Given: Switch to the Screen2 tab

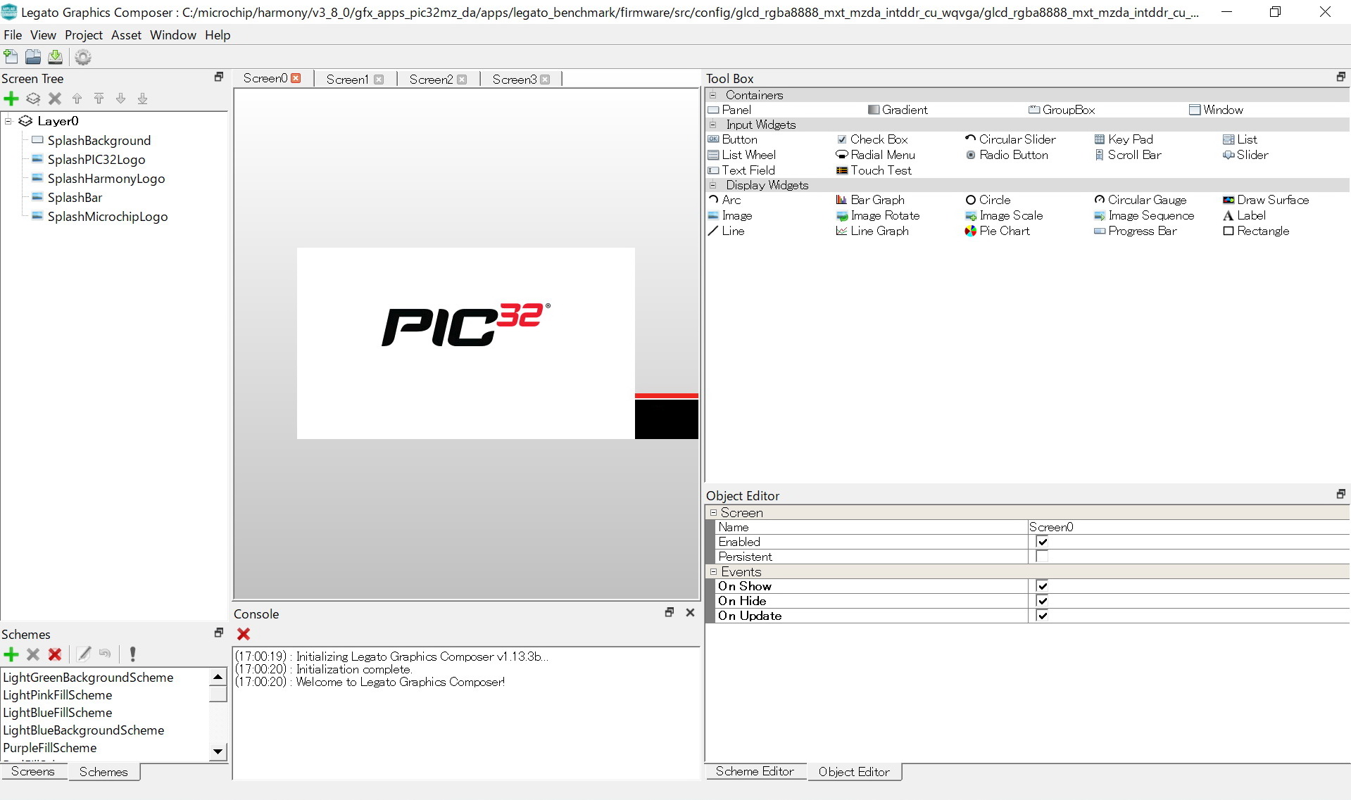Looking at the screenshot, I should 431,80.
